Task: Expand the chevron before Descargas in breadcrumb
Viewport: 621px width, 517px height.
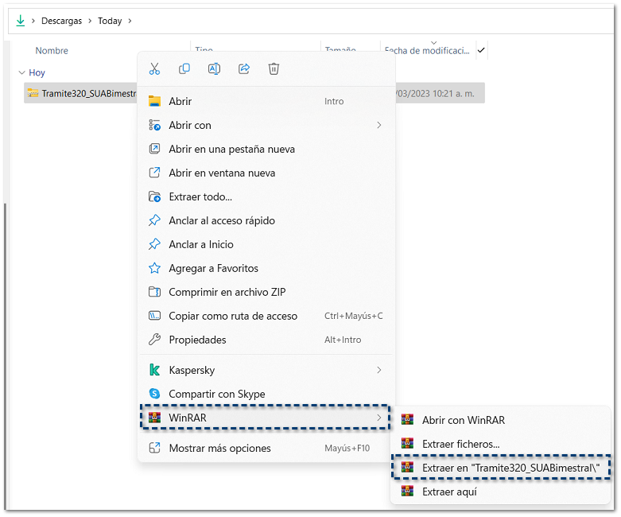Action: tap(33, 21)
